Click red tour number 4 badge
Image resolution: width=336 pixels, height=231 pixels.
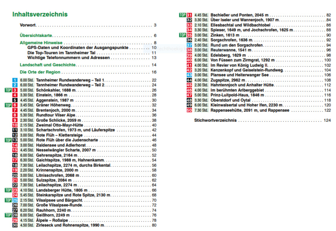pyautogui.click(x=15, y=95)
